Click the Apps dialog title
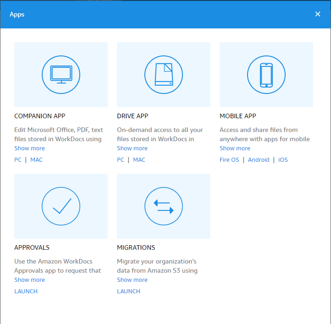Screen dimensions: 331x324 [17, 14]
